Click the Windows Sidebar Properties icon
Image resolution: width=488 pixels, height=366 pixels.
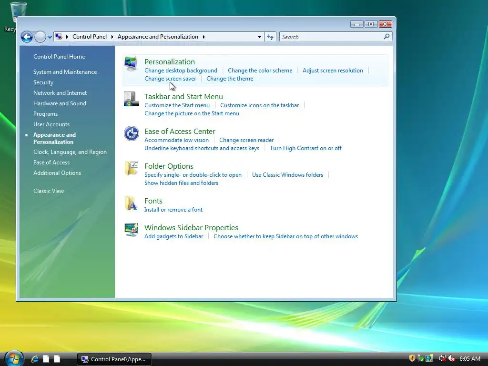pos(131,230)
